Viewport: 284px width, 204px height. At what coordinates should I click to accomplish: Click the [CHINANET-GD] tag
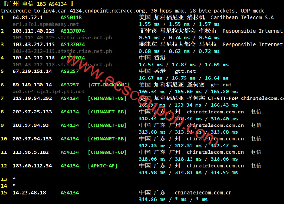coord(107,152)
